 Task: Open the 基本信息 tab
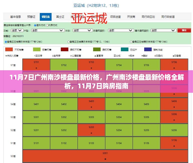15,17
